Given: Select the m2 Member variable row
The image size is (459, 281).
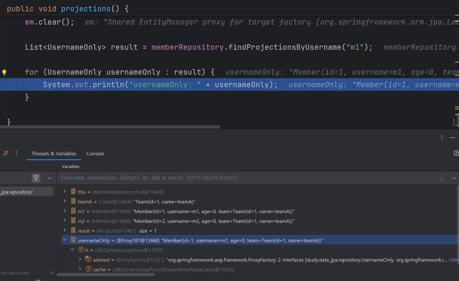Looking at the screenshot, I should (259, 221).
